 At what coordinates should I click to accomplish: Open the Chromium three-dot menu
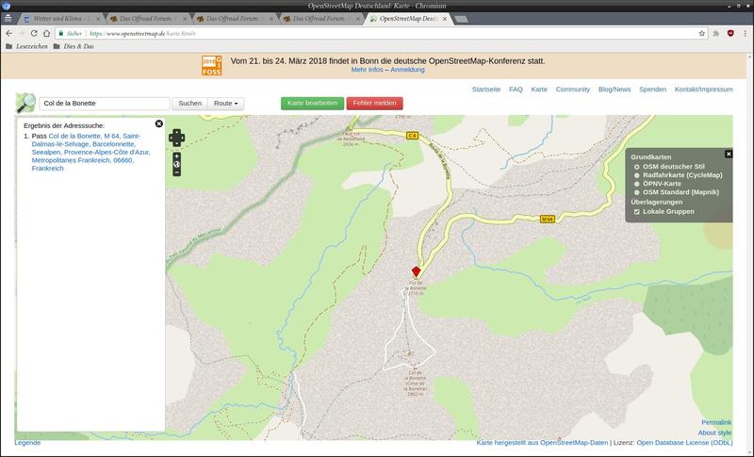coord(745,33)
